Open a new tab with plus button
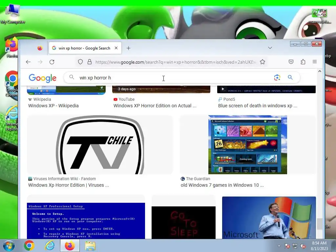The height and width of the screenshot is (252, 336). (128, 48)
